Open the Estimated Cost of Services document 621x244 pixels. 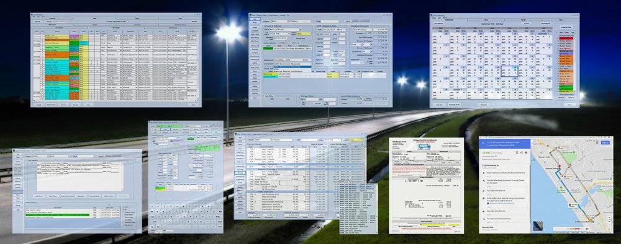click(426, 186)
